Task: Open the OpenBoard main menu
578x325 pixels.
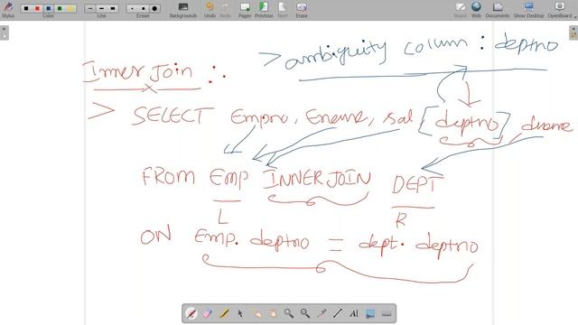Action: (561, 10)
